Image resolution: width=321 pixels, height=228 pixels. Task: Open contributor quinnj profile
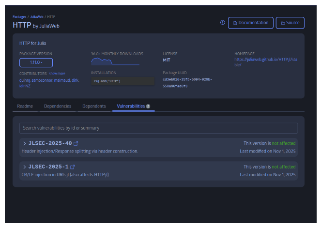click(x=25, y=80)
